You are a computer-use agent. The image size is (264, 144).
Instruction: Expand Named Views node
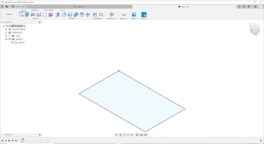(6, 32)
